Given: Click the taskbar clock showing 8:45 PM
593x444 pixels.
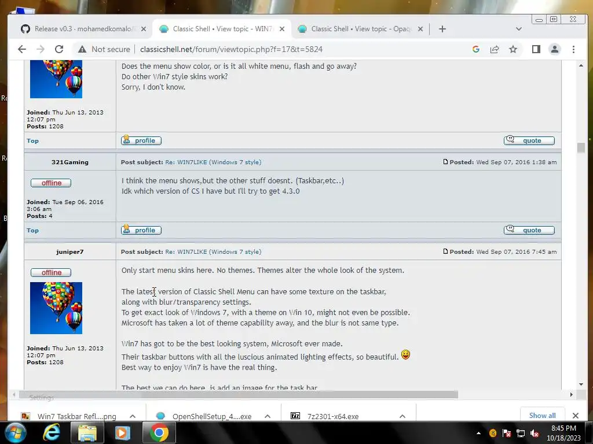Looking at the screenshot, I should [563, 433].
